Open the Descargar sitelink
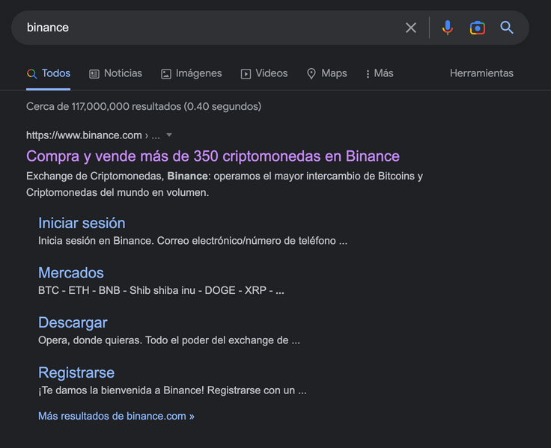Image resolution: width=551 pixels, height=448 pixels. click(73, 322)
